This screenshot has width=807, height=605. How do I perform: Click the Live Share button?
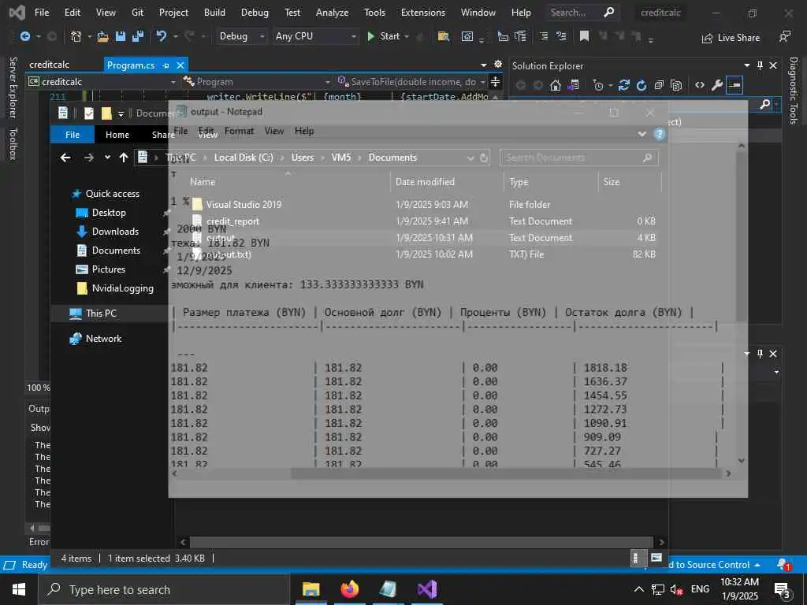point(731,38)
